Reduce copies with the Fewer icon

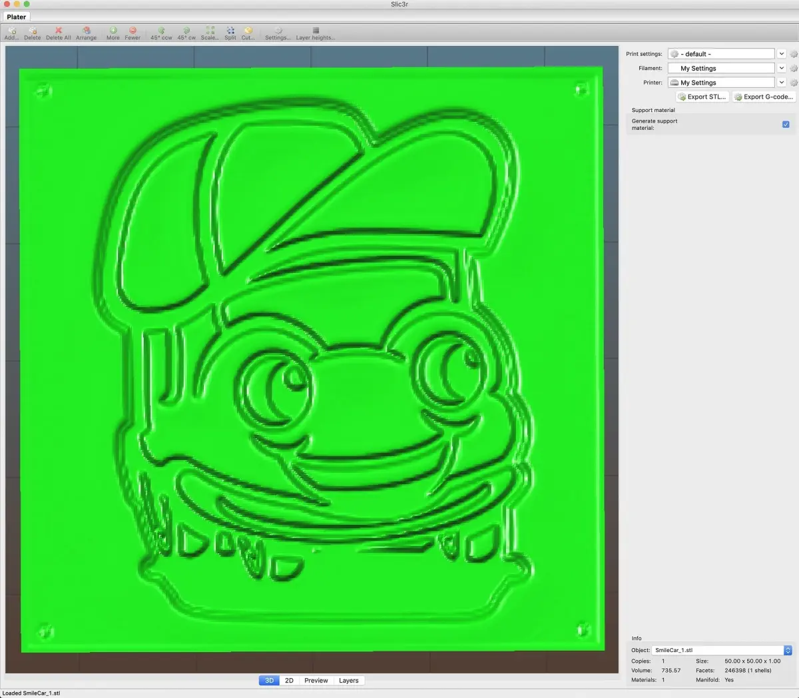(133, 33)
